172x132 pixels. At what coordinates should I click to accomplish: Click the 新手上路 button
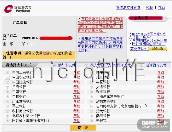coord(158,49)
